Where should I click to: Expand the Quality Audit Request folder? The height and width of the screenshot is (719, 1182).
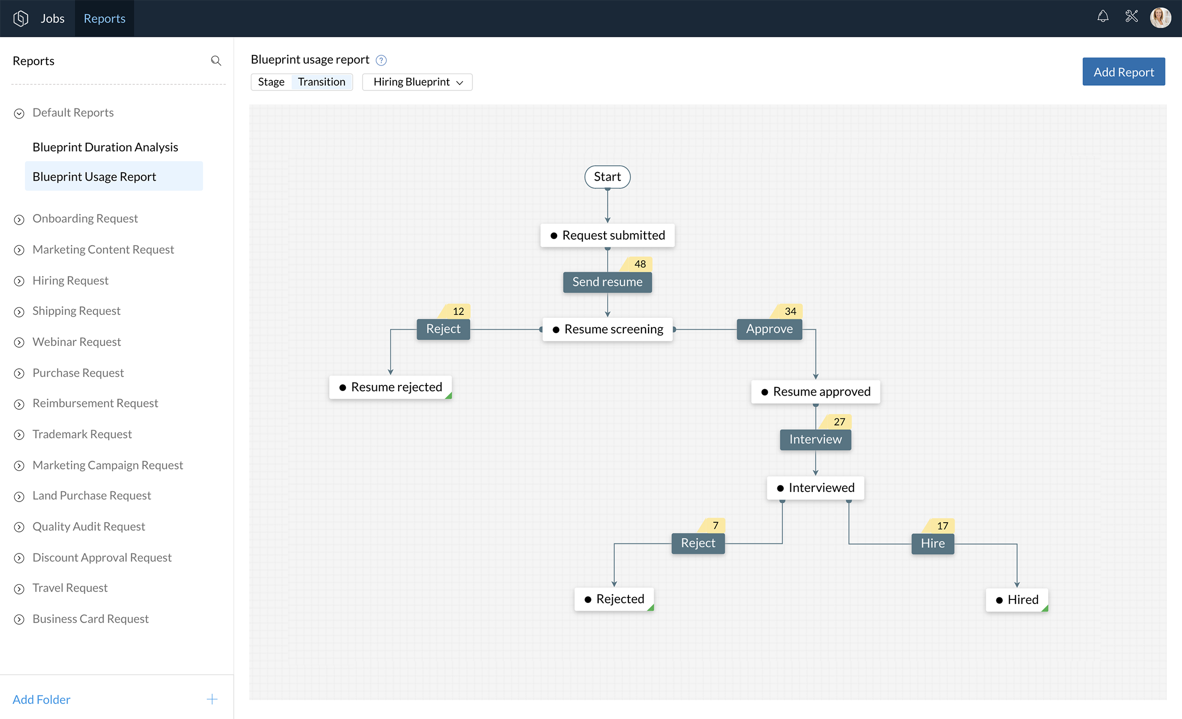tap(19, 527)
